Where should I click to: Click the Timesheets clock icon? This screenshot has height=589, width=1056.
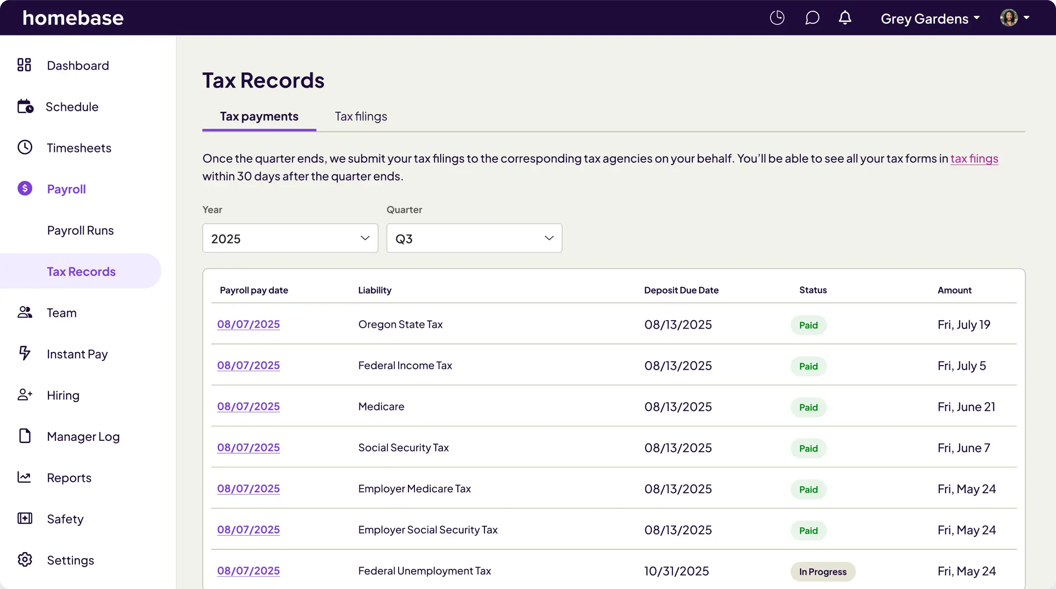pos(25,147)
